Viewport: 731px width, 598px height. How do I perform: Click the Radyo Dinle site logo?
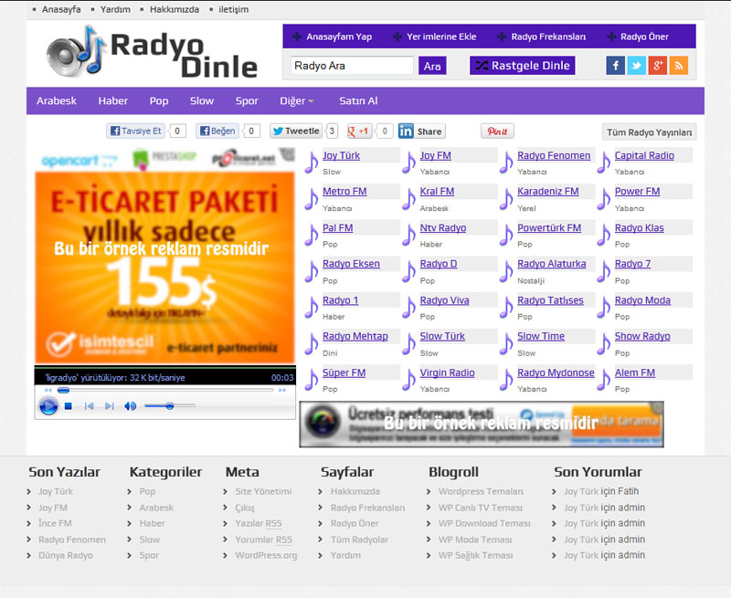pos(152,52)
